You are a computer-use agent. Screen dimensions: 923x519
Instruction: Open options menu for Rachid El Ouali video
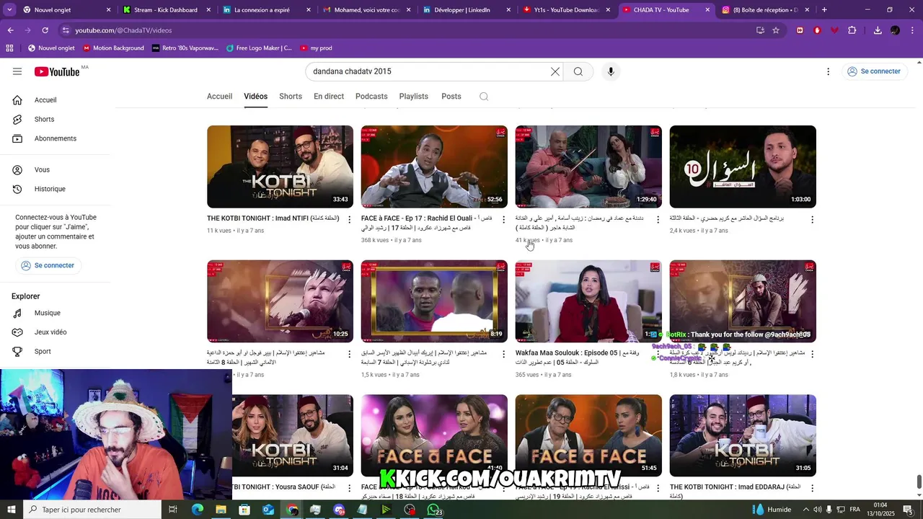pyautogui.click(x=504, y=219)
